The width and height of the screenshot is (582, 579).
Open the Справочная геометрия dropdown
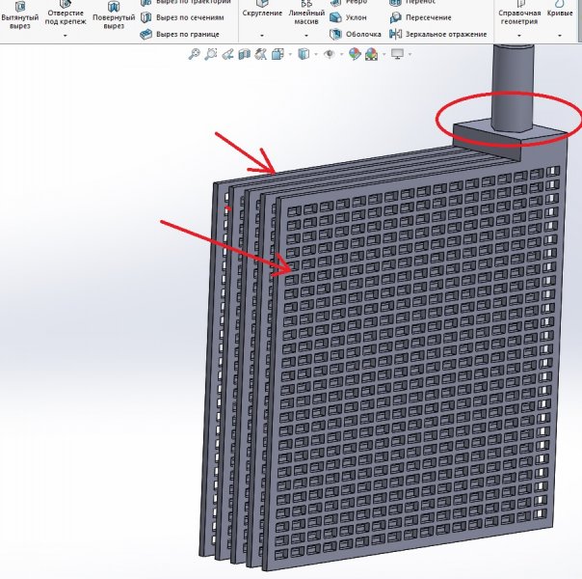click(519, 36)
